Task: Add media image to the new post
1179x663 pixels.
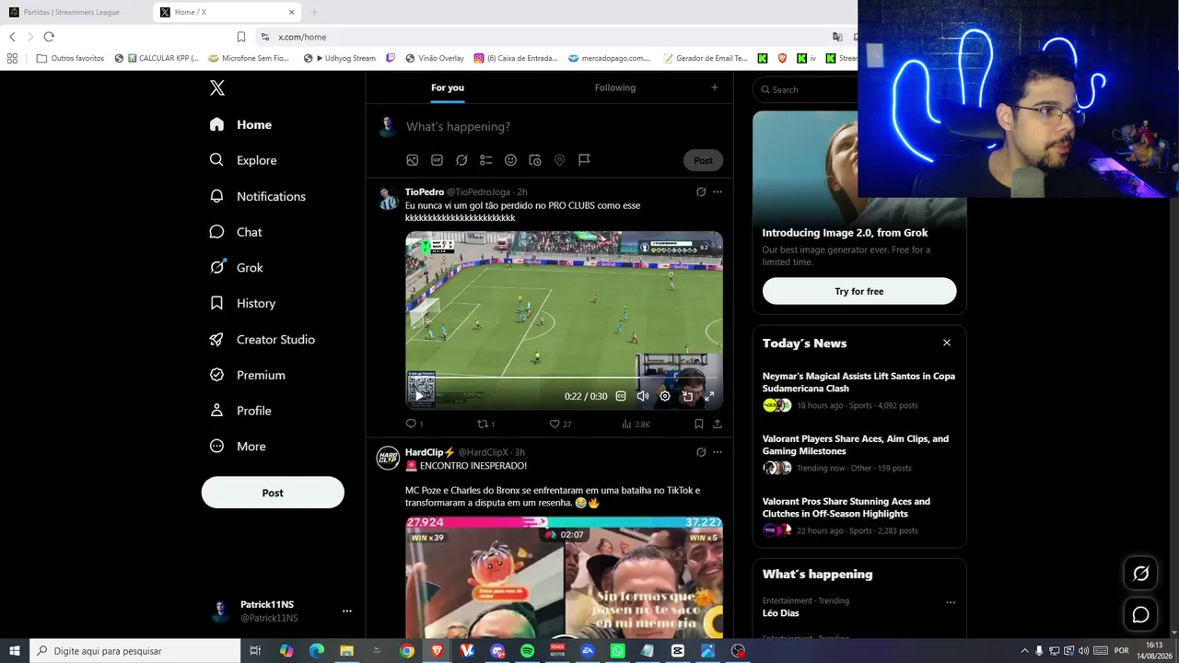Action: [x=413, y=160]
